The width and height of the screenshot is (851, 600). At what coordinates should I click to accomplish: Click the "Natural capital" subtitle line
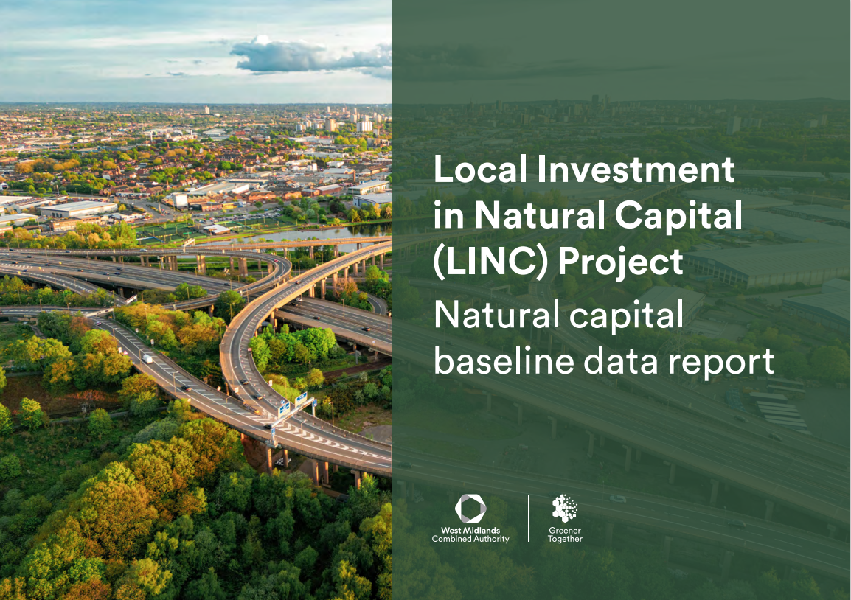[x=558, y=315]
